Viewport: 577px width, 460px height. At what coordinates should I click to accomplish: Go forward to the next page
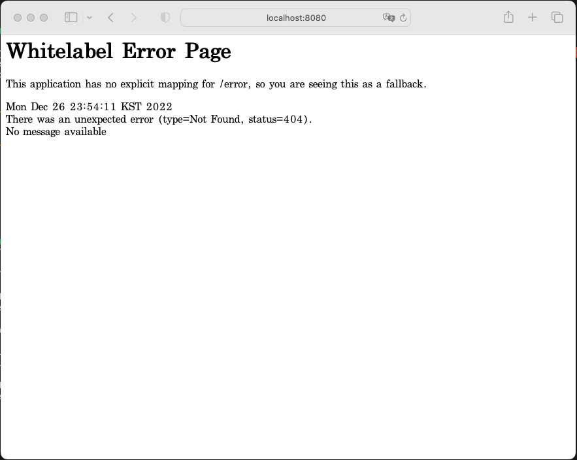click(x=133, y=17)
